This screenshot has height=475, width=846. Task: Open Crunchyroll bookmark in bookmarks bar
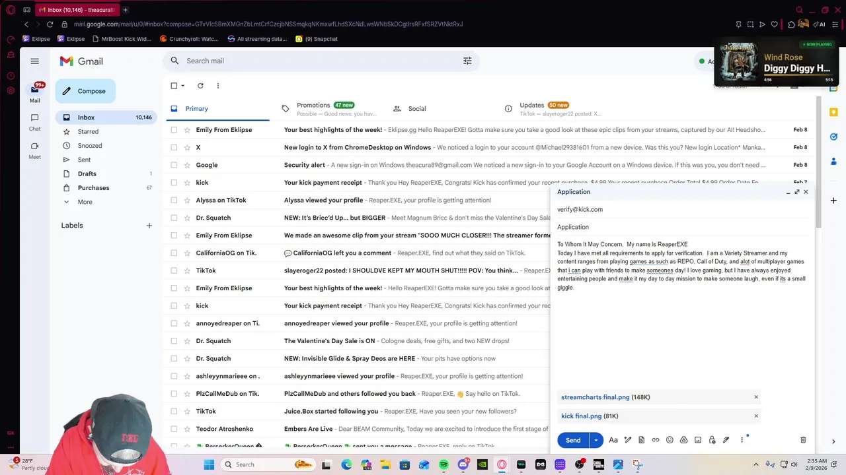tap(189, 39)
